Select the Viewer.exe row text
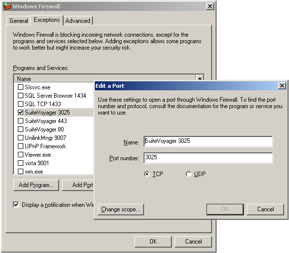Viewport: 289px width, 253px height. click(38, 154)
